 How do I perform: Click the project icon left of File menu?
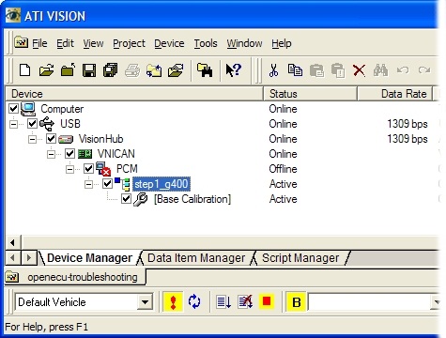click(22, 42)
